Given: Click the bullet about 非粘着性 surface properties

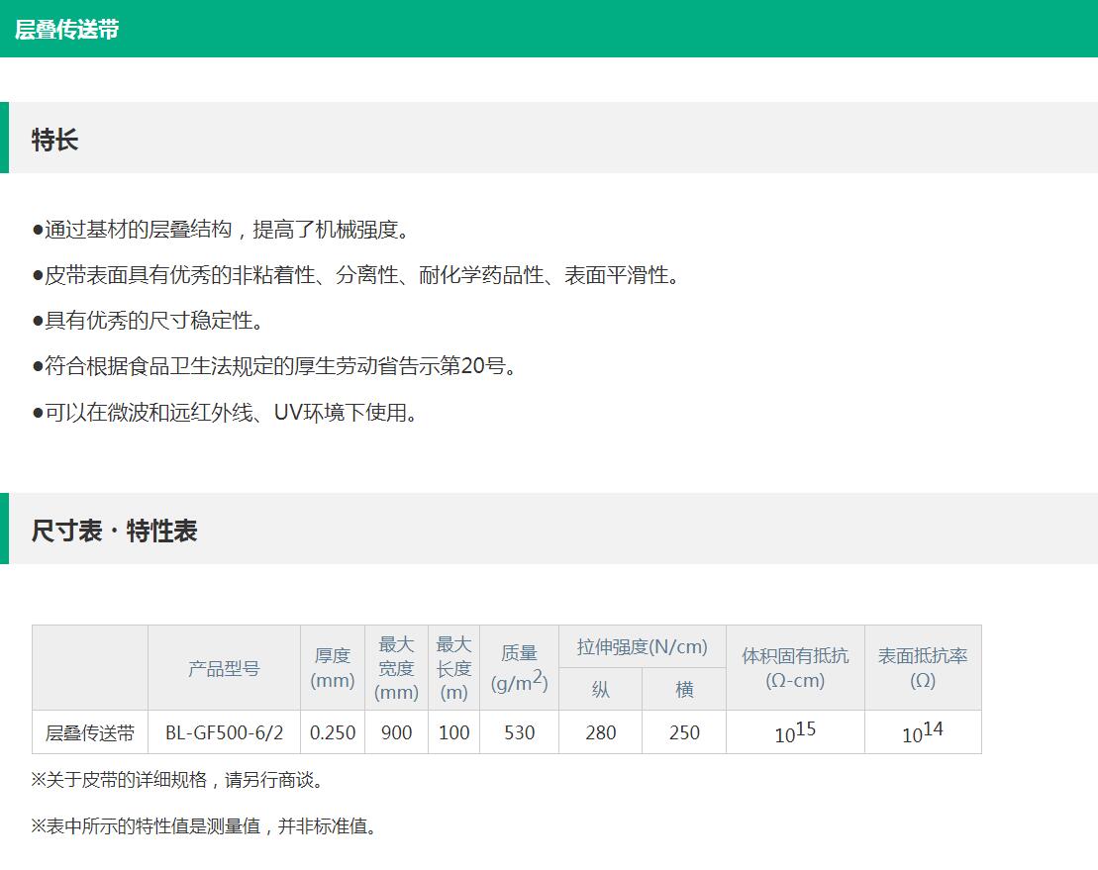Looking at the screenshot, I should (x=355, y=274).
